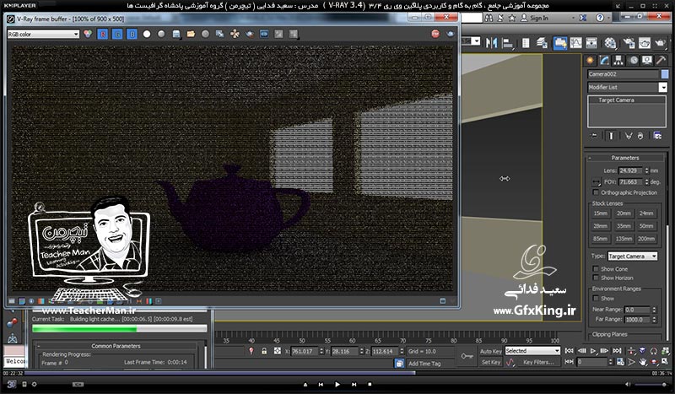Click the Render last teapot icon beside Stop

(450, 34)
